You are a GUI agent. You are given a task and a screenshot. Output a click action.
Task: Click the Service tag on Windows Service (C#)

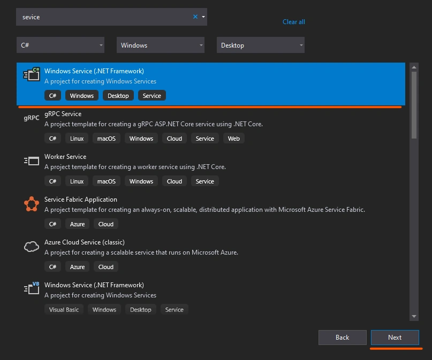pos(152,96)
